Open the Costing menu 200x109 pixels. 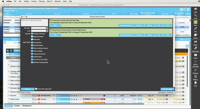click(x=34, y=1)
